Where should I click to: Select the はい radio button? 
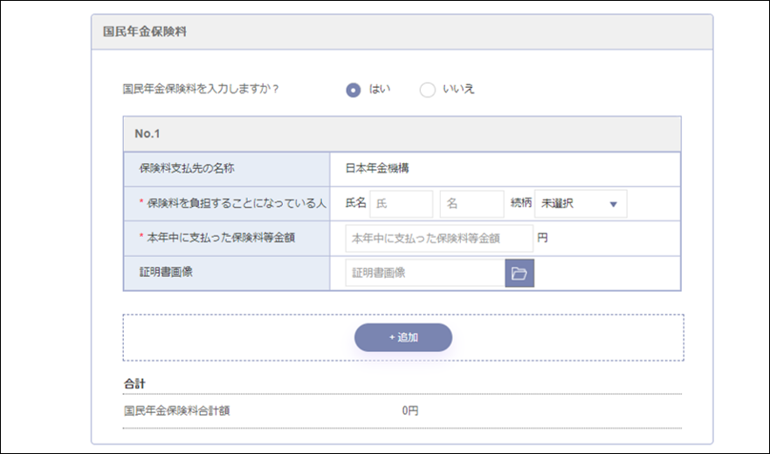(x=354, y=90)
